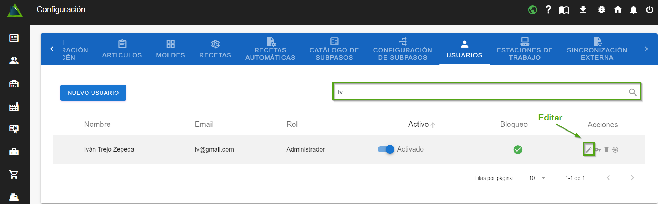This screenshot has height=204, width=658.
Task: Click the Nuevo Usuario button
Action: [93, 93]
